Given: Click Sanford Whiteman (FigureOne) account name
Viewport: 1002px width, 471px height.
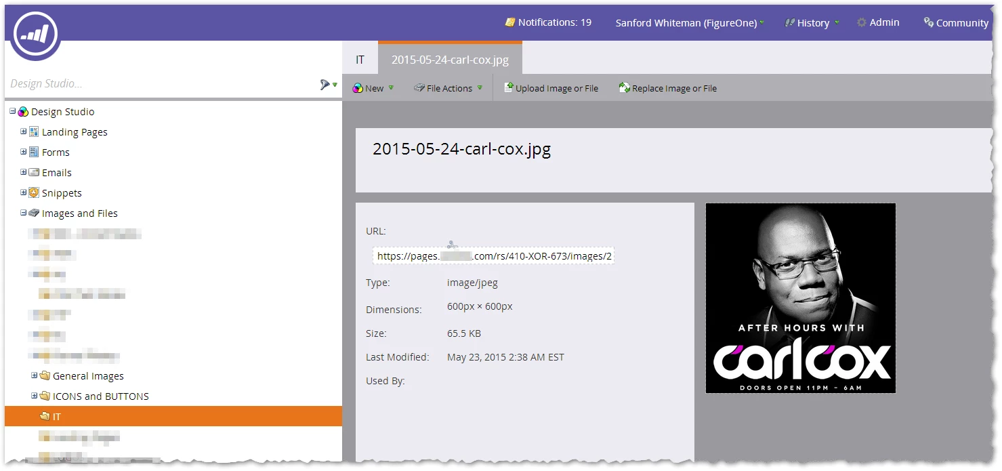Looking at the screenshot, I should click(x=686, y=23).
